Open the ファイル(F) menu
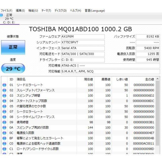This screenshot has width=162, height=162. [6, 11]
